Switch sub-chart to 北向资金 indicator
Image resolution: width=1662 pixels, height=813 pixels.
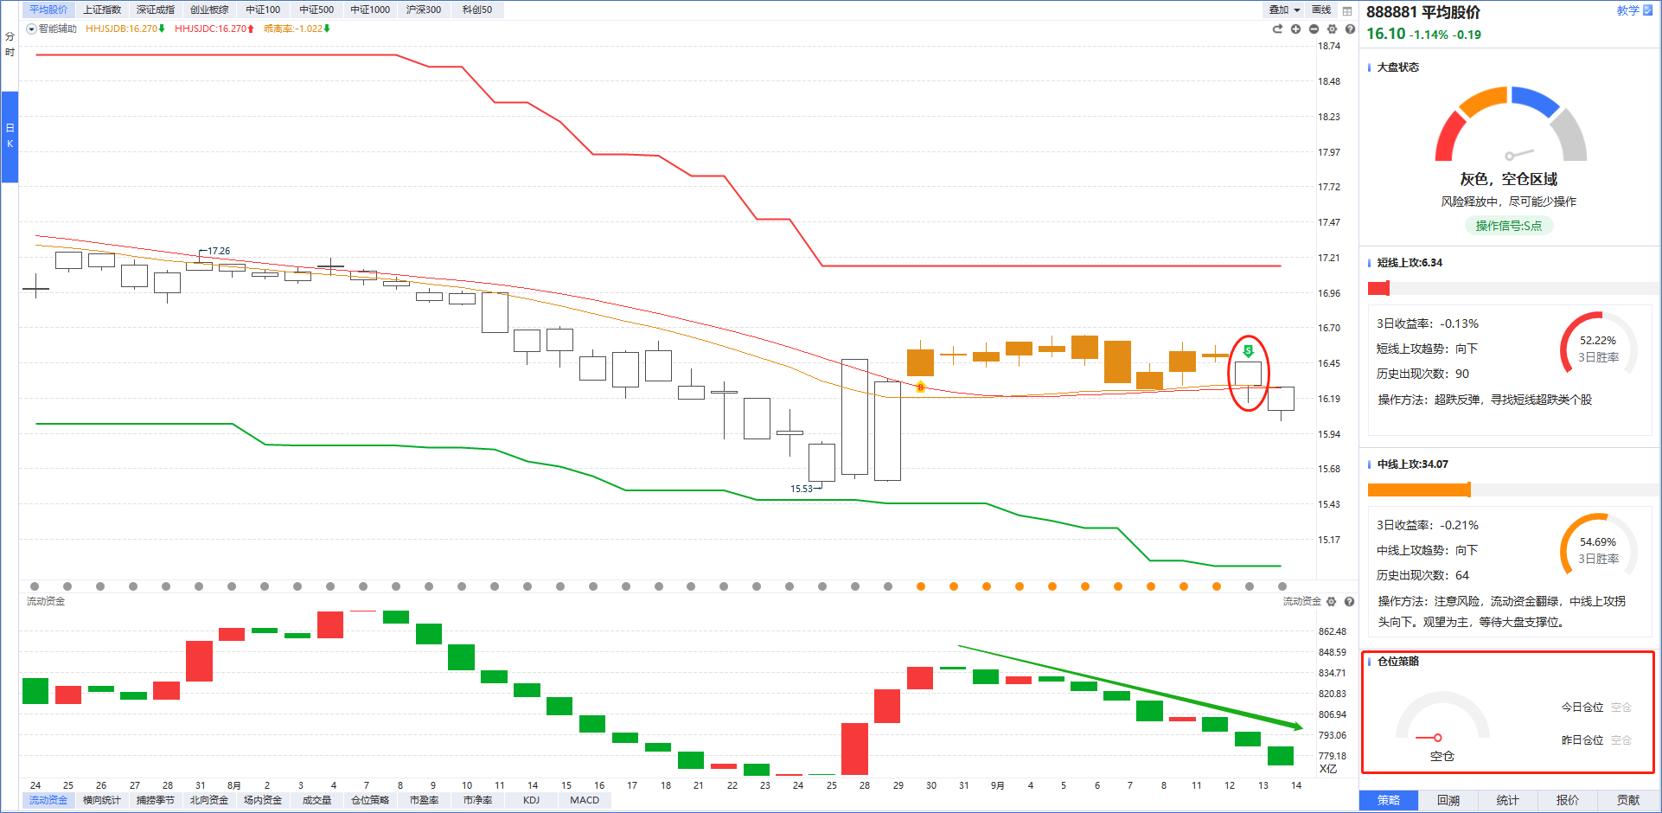pyautogui.click(x=209, y=800)
